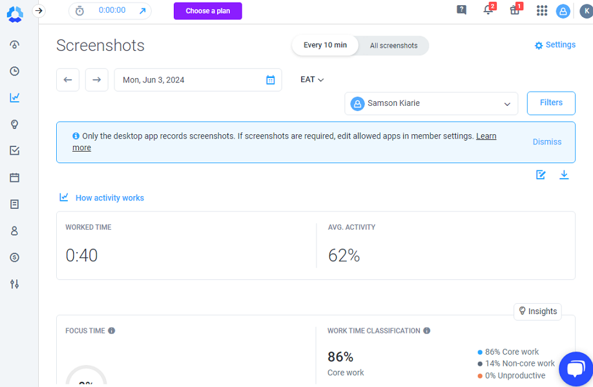Open the live chat bubble
The height and width of the screenshot is (387, 593).
(x=575, y=368)
